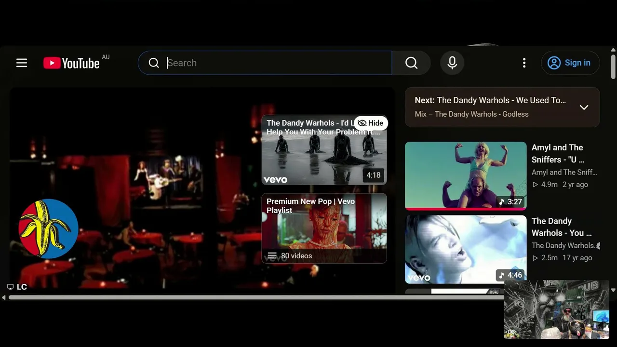Open the Amyl and The Sniffers video title
This screenshot has height=347, width=617.
(x=558, y=153)
